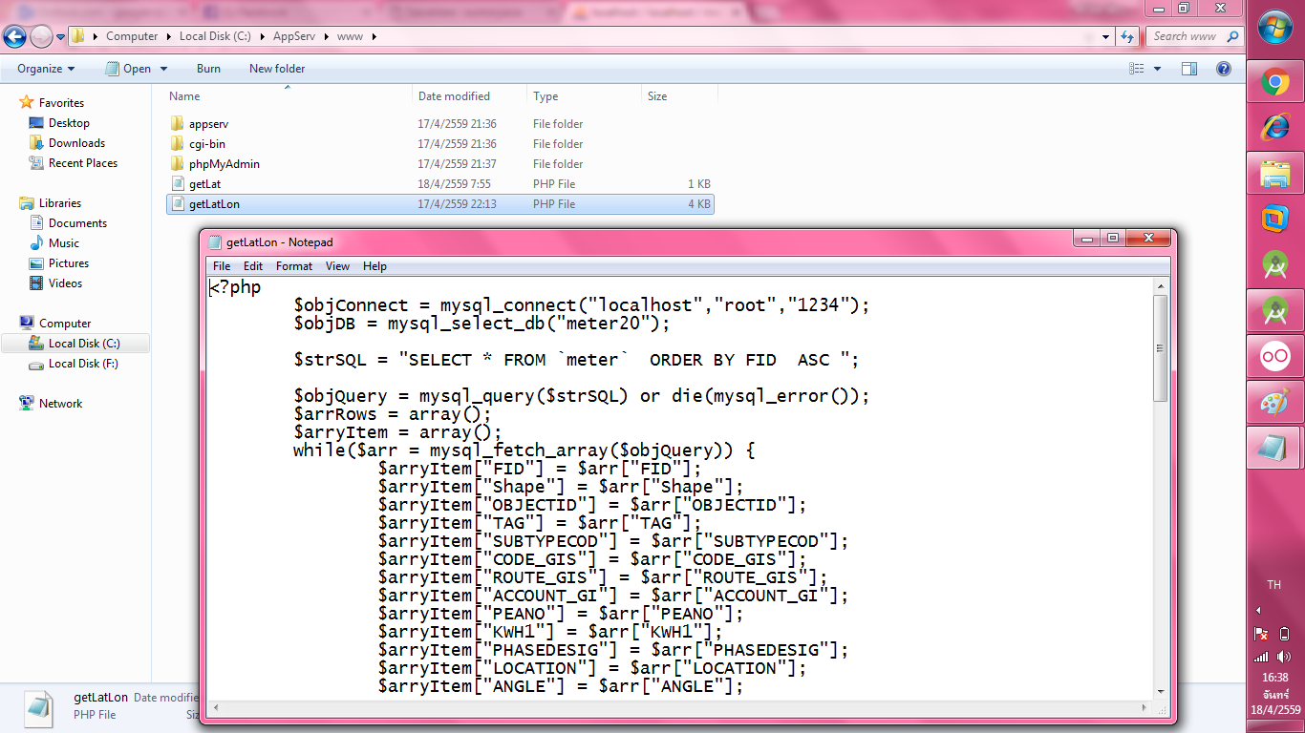Expand the breadcrumb arrow after Computer
Image resolution: width=1305 pixels, height=733 pixels.
[x=168, y=36]
